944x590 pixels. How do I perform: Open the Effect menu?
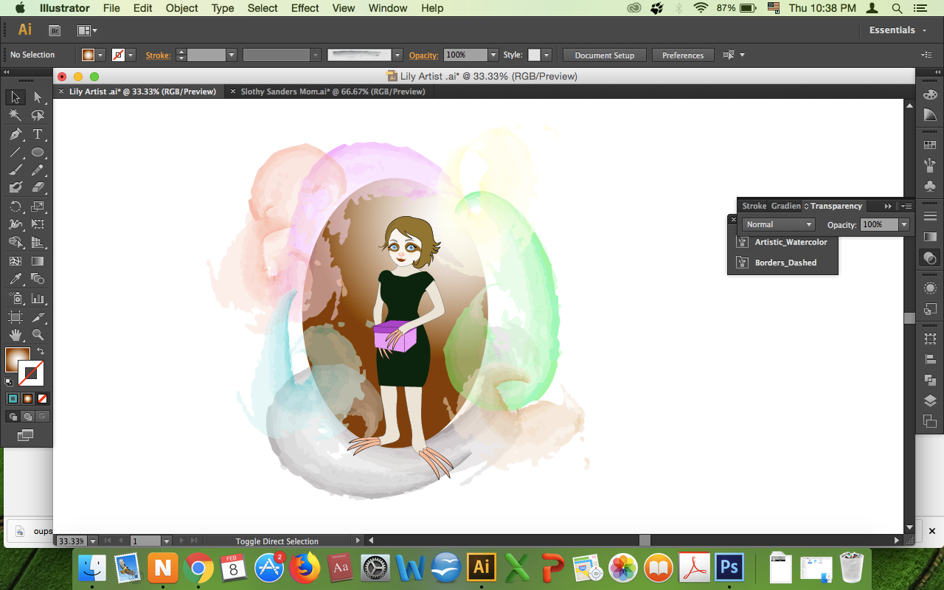tap(305, 8)
